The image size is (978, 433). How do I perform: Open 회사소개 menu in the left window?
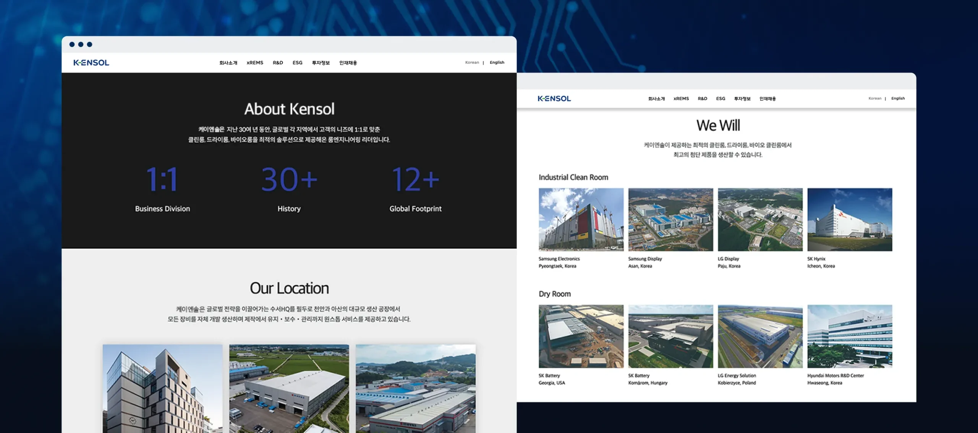[228, 63]
